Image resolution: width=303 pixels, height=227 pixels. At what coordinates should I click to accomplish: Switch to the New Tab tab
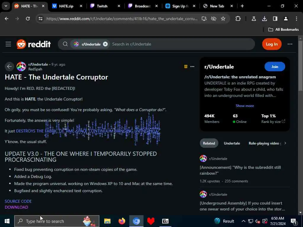coord(217,6)
